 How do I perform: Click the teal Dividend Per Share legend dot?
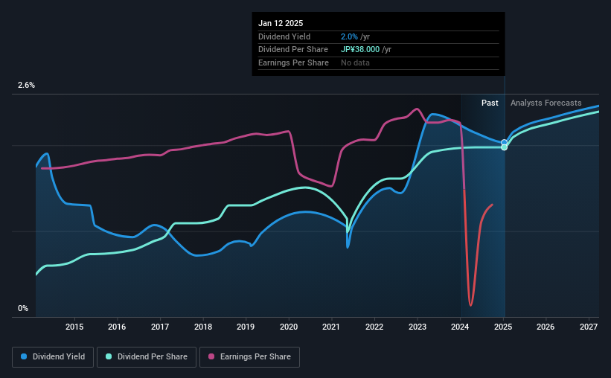(x=109, y=356)
